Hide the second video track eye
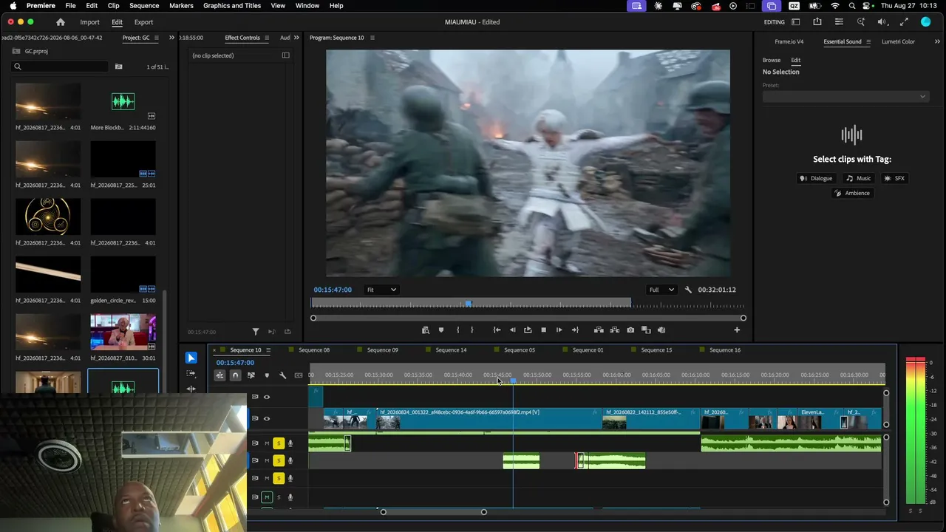This screenshot has height=532, width=946. [x=267, y=418]
